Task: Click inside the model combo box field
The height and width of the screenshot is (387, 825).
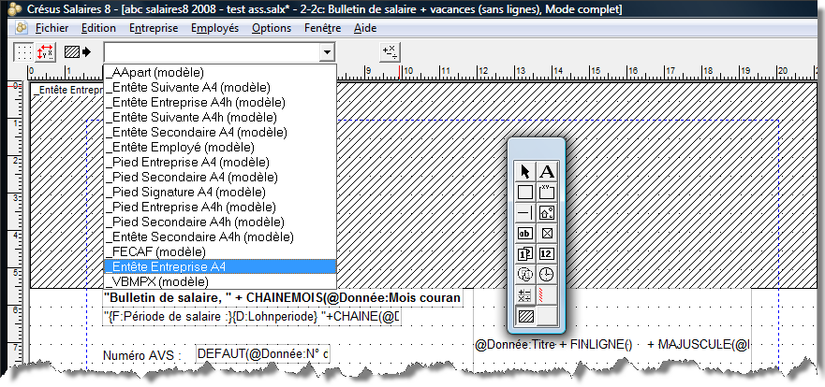Action: tap(212, 52)
